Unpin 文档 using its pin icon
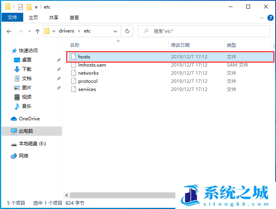The width and height of the screenshot is (276, 209). click(58, 79)
